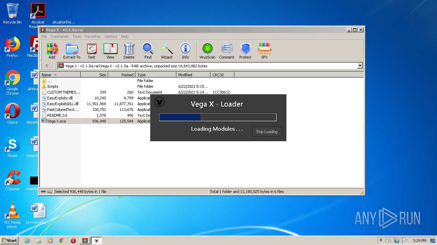Open the Help menu

[125, 36]
